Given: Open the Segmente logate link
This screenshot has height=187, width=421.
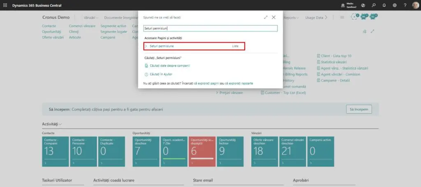Looking at the screenshot, I should (x=114, y=32).
